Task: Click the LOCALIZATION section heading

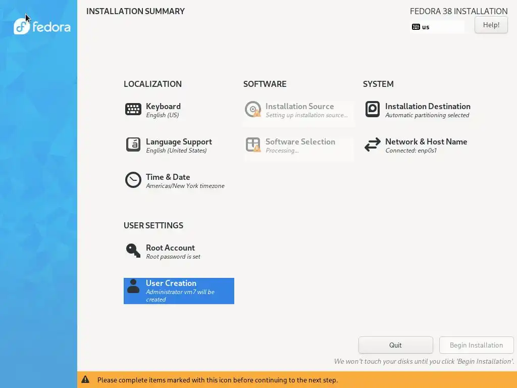Action: (152, 84)
